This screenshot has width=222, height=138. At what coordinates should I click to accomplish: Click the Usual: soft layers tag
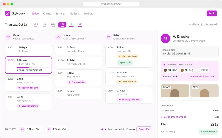pyautogui.click(x=28, y=106)
